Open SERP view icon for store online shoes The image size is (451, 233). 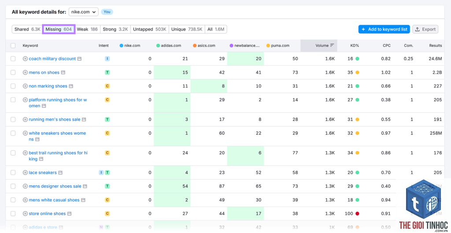click(69, 214)
